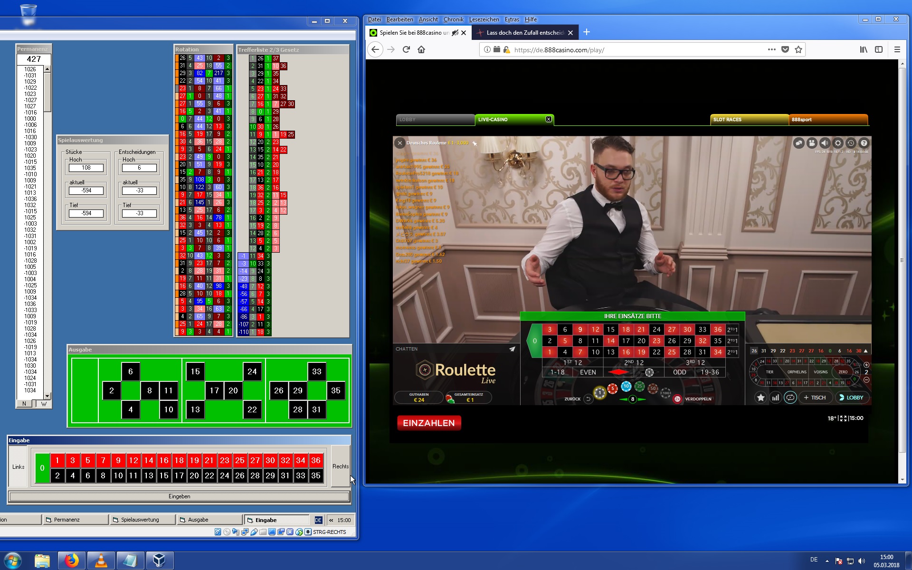Open the help question mark icon
The width and height of the screenshot is (912, 570).
click(864, 143)
